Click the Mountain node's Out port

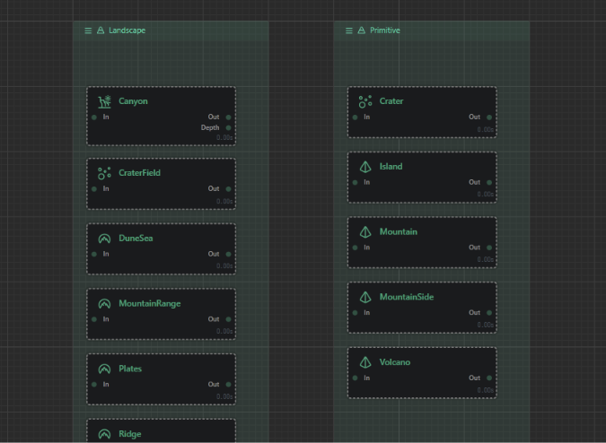pyautogui.click(x=489, y=248)
